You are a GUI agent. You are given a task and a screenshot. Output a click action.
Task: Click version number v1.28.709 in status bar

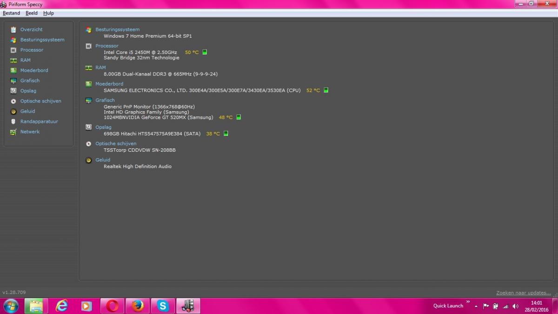coord(14,293)
